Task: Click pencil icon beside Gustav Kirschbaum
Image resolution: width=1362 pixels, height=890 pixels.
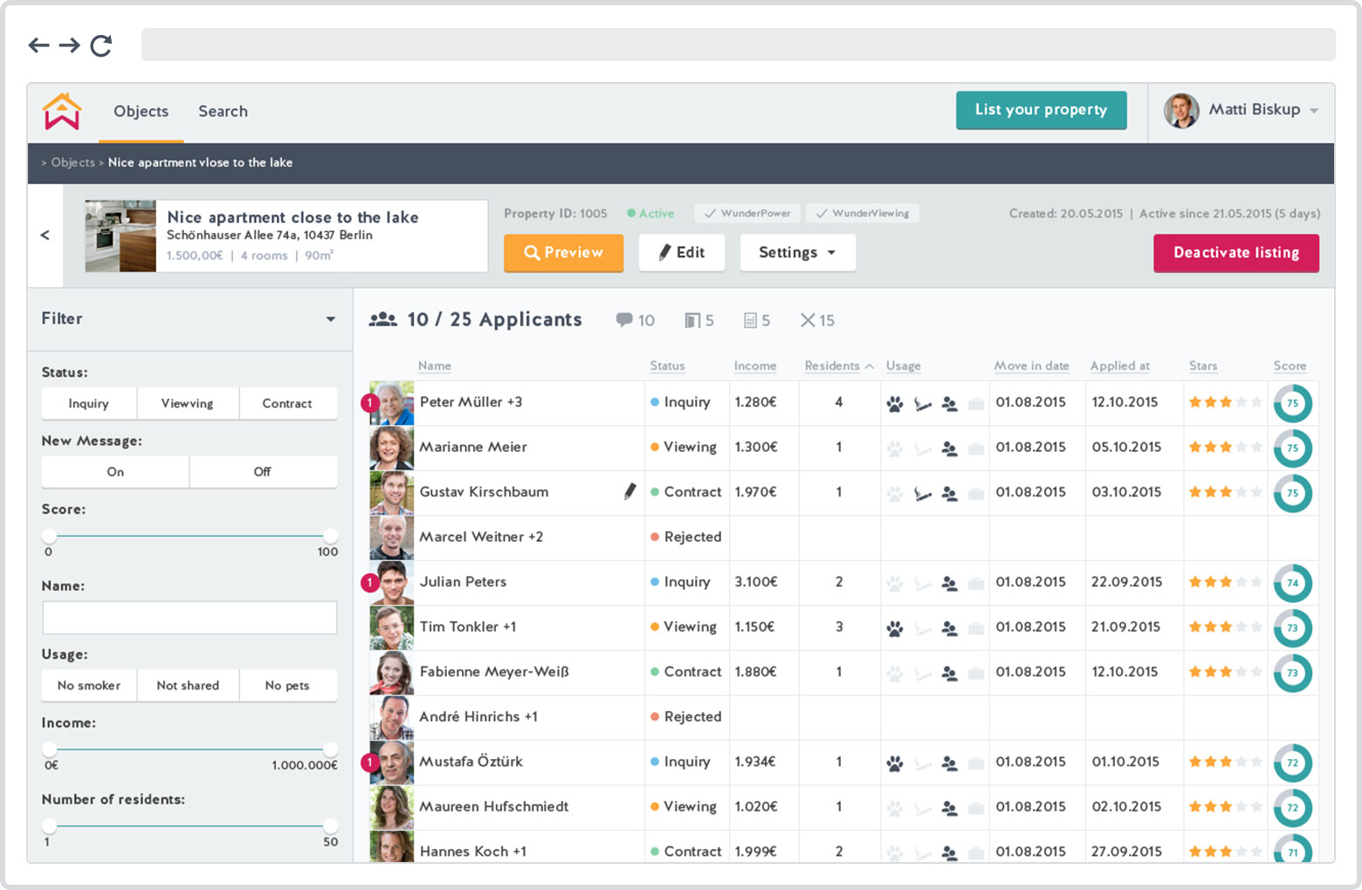Action: coord(629,491)
